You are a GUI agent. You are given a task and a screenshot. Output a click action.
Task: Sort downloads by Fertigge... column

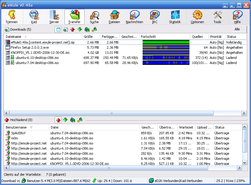(x=110, y=37)
